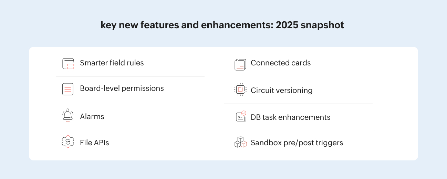Open the Smarter field rules text
Image resolution: width=447 pixels, height=179 pixels.
click(112, 63)
